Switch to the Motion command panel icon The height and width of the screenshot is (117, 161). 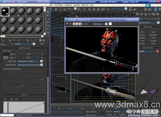(150, 14)
